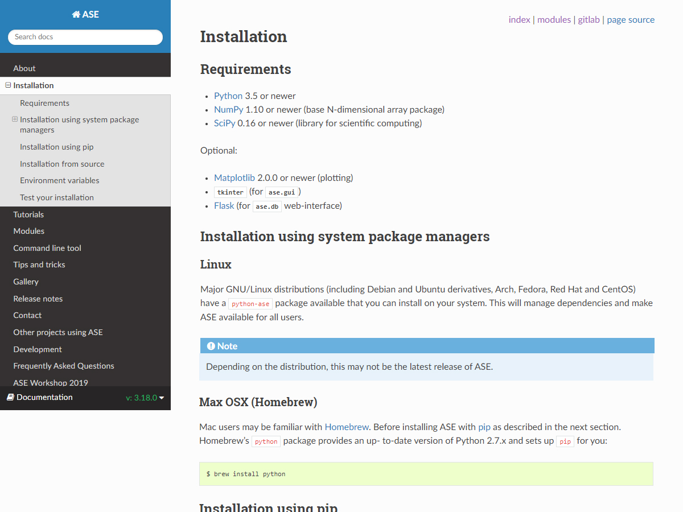This screenshot has height=512, width=683.
Task: Go to Modules in the sidebar
Action: [28, 231]
